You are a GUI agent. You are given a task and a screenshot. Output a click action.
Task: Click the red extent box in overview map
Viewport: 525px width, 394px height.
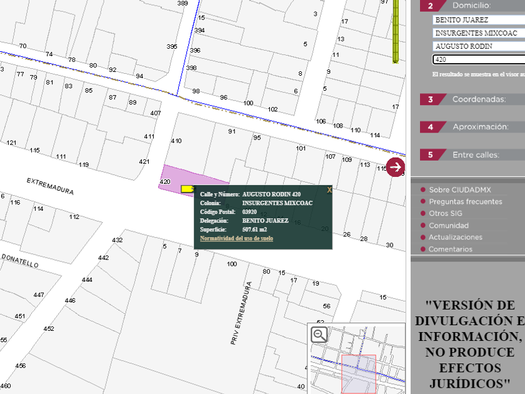point(358,374)
